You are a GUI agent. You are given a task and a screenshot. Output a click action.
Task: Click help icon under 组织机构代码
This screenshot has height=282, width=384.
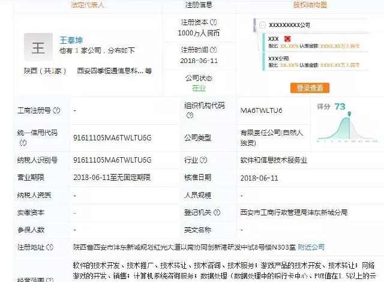[x=190, y=115]
